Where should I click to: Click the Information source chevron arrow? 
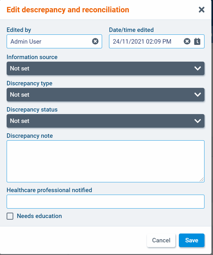point(198,68)
